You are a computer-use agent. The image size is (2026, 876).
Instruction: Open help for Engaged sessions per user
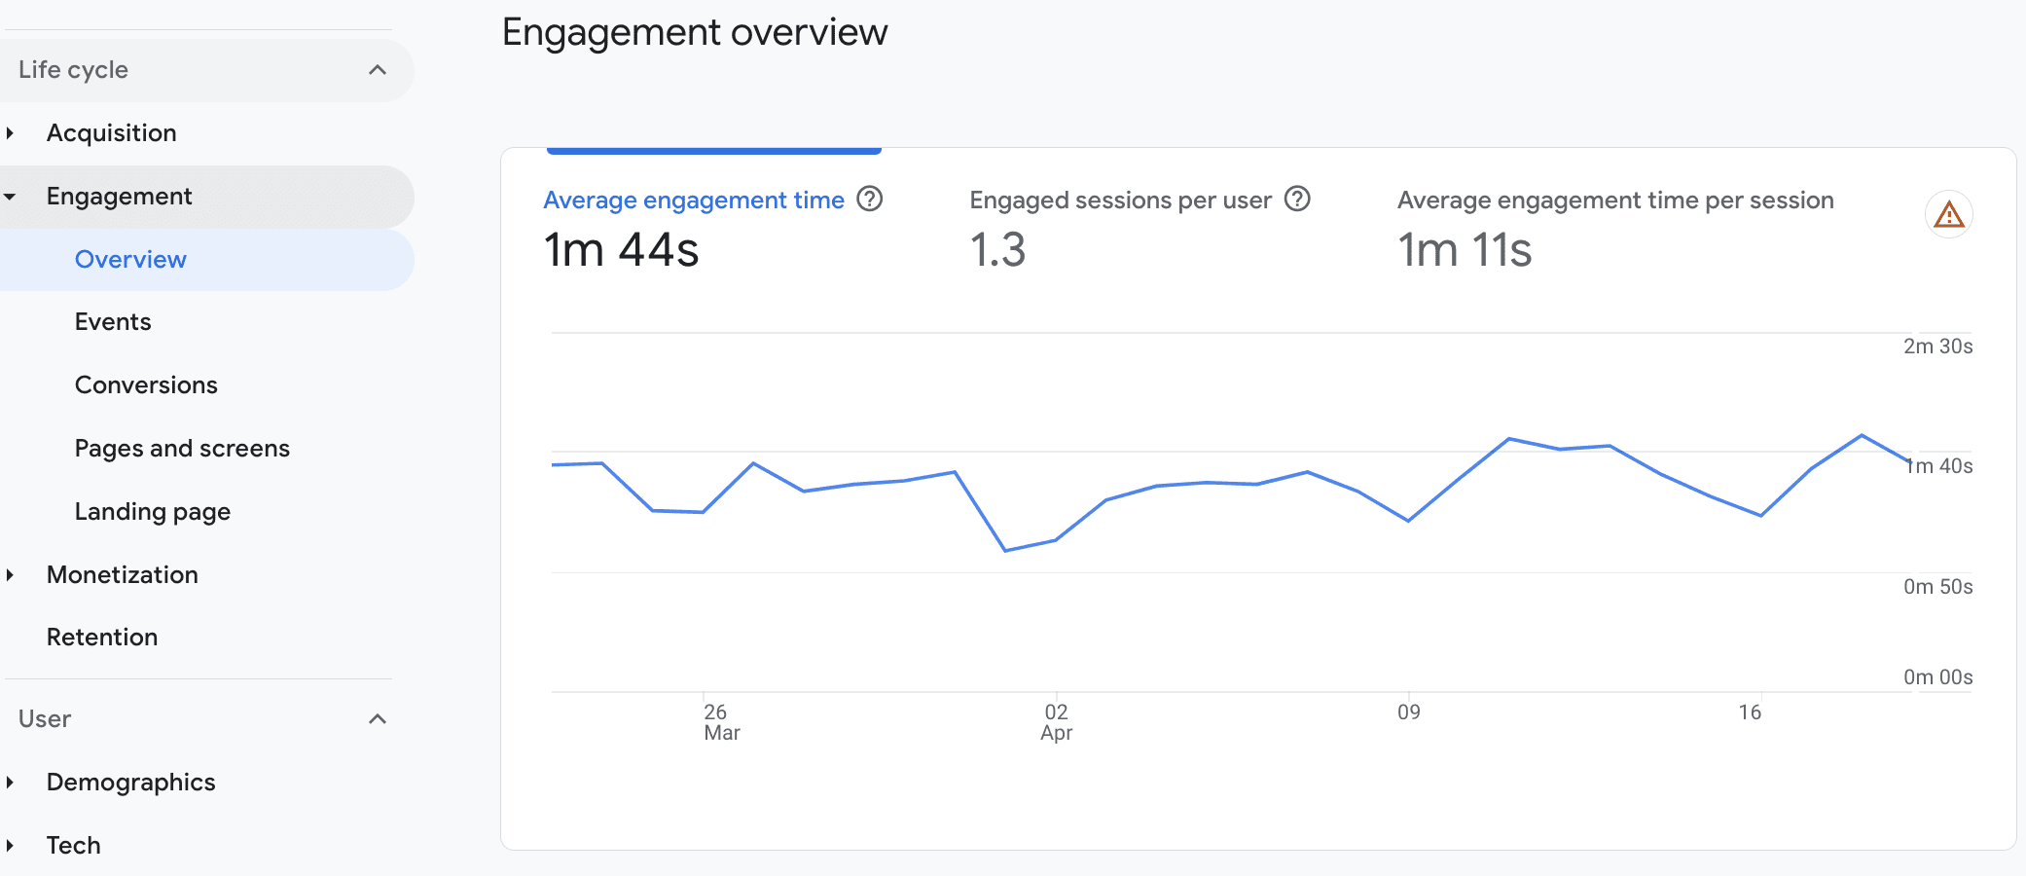1298,199
